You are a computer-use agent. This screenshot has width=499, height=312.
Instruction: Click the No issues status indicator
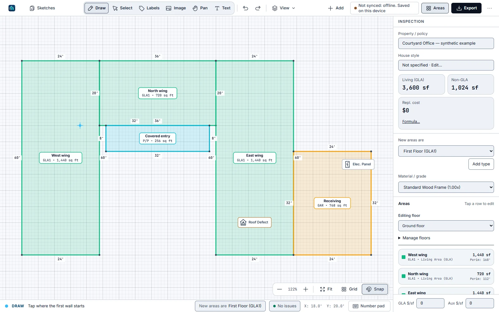click(285, 306)
